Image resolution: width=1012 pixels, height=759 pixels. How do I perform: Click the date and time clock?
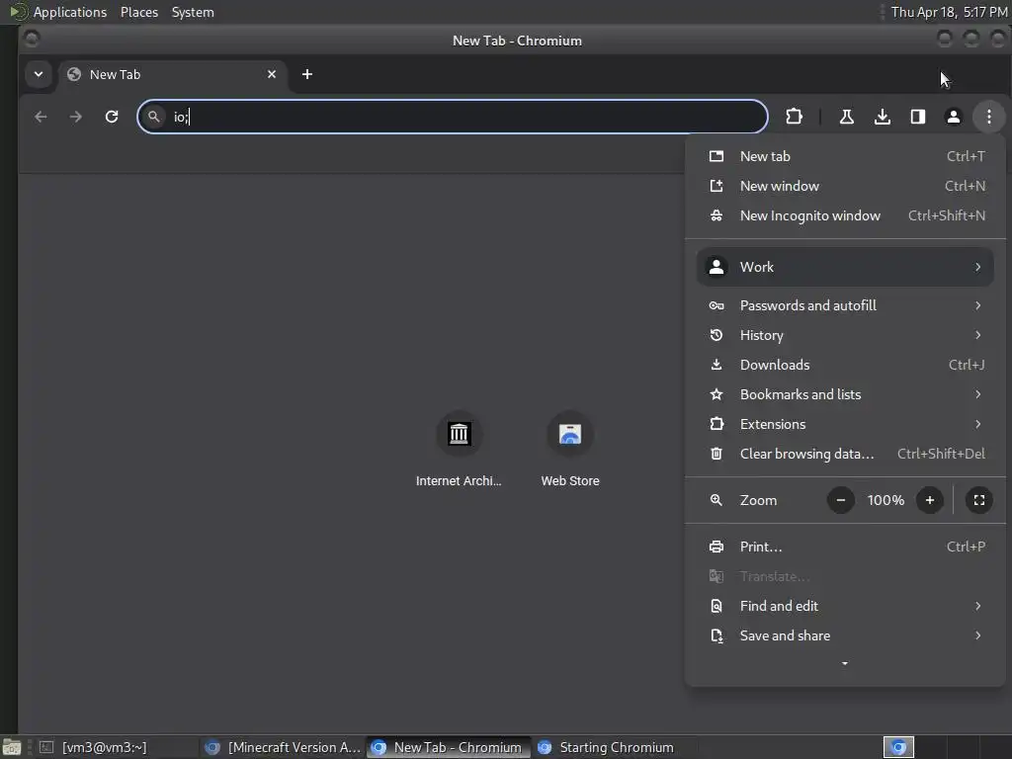[949, 12]
